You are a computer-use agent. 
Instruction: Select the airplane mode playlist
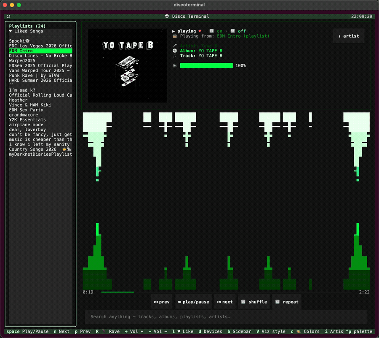point(40,124)
